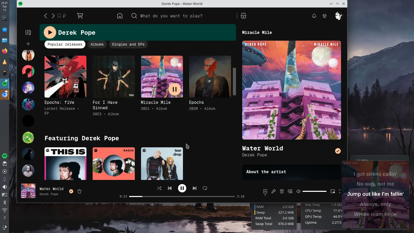Open Wi-Fi network icon in system tray
The width and height of the screenshot is (414, 233).
(5, 210)
